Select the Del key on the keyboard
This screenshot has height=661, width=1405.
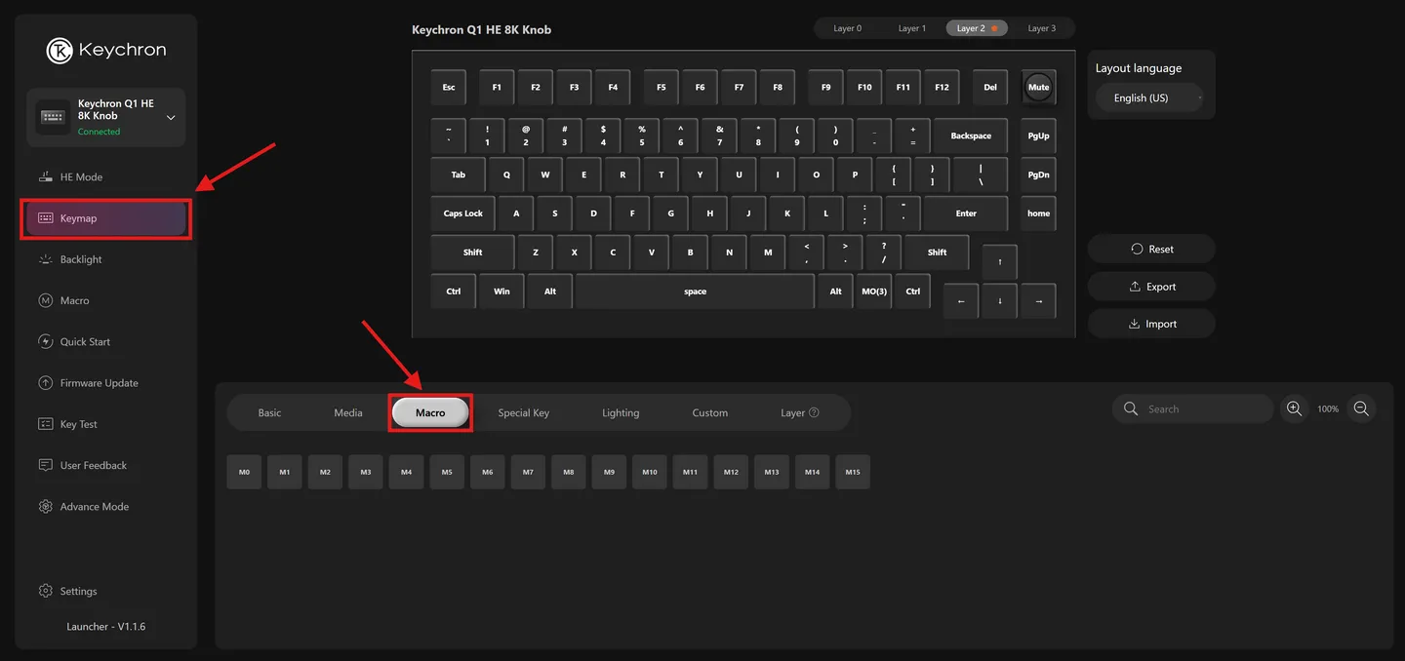point(990,87)
